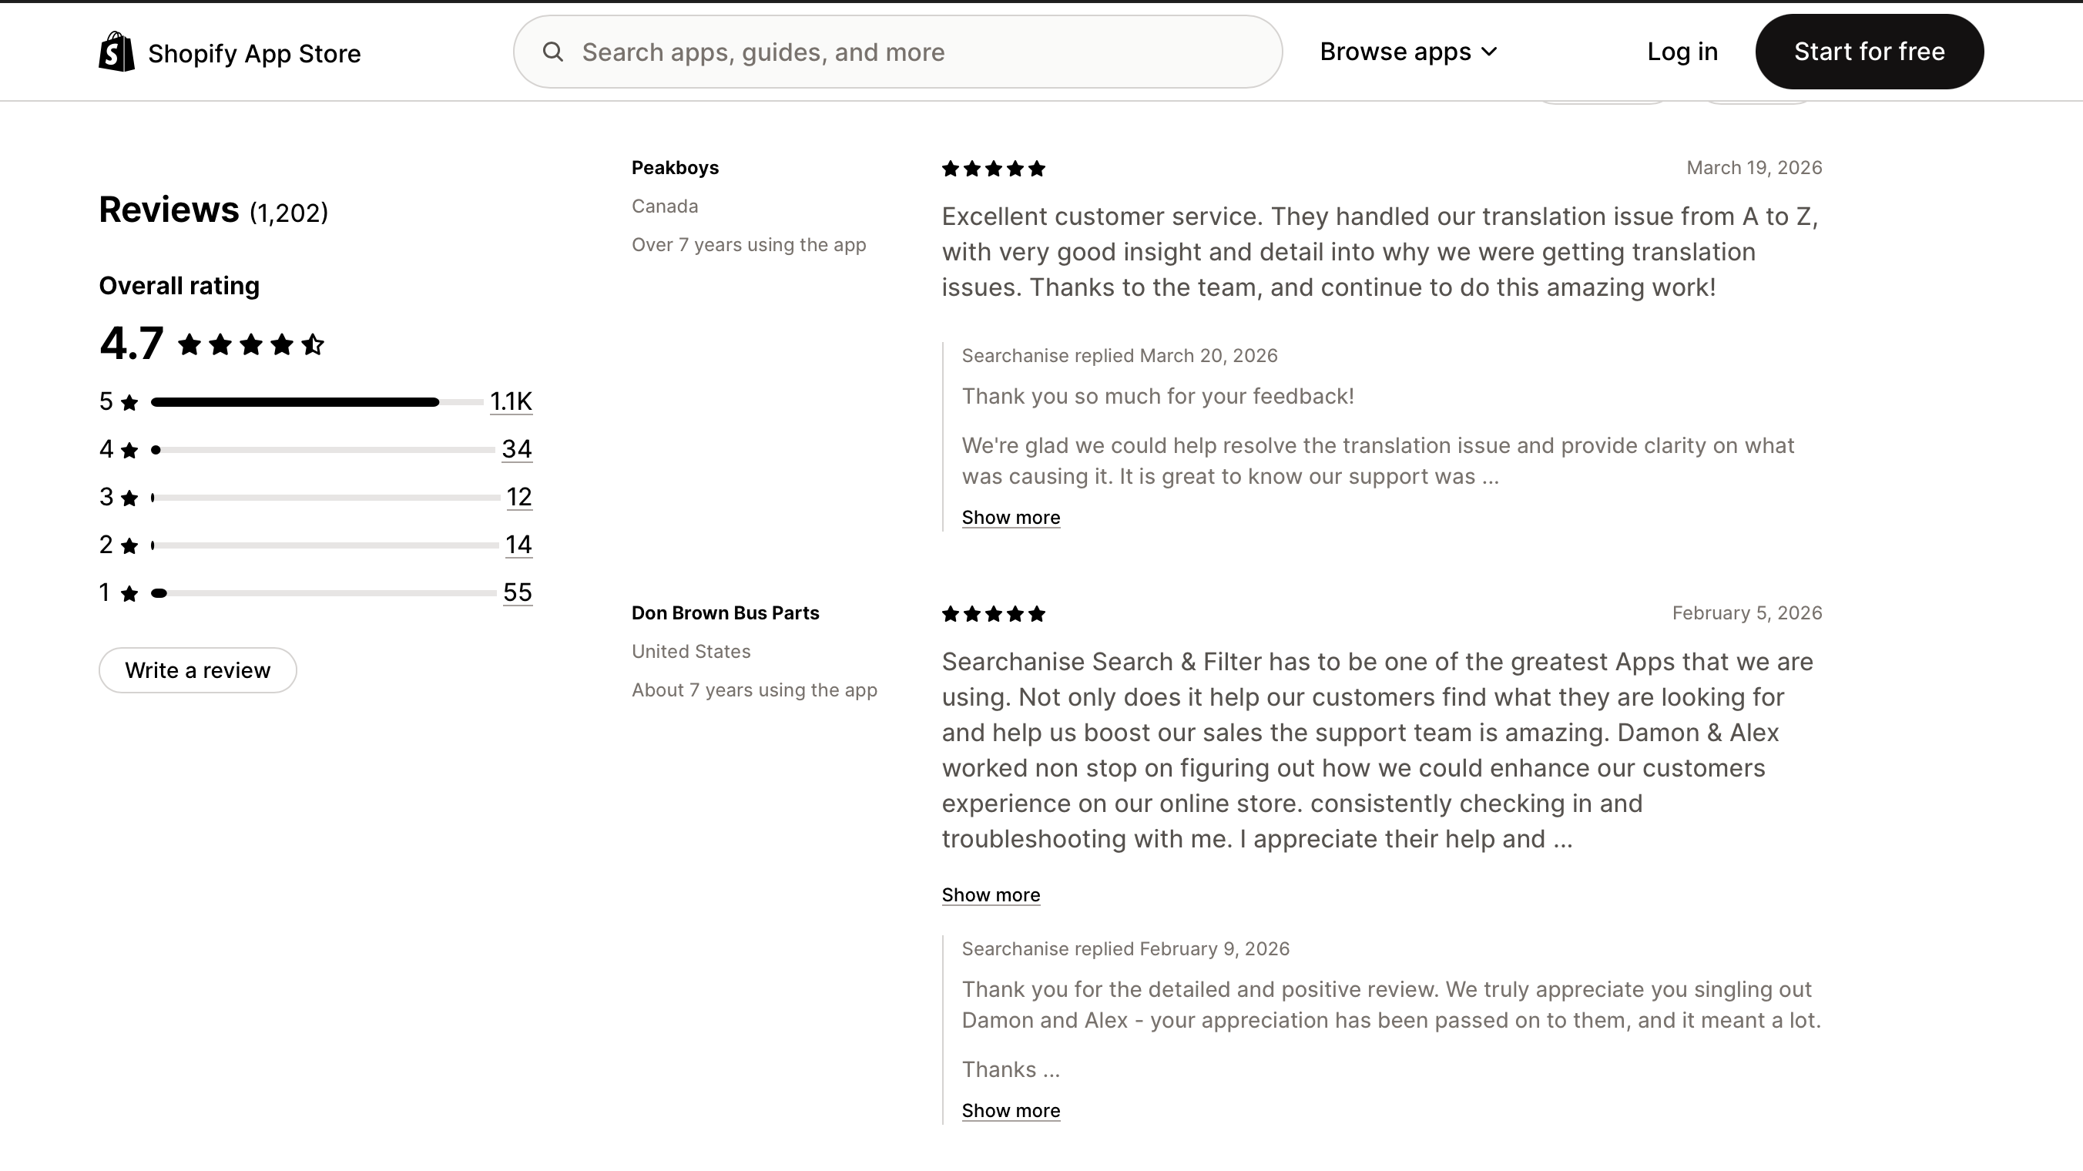Open the Browse apps dropdown
Screen dimensions: 2083x1171
tap(1409, 52)
